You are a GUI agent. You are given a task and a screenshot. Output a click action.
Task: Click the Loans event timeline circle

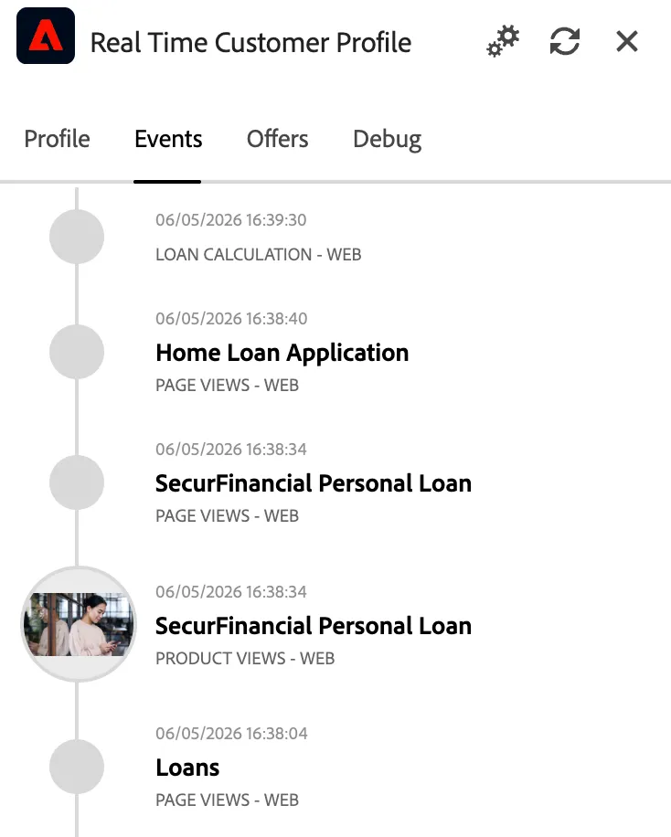pos(77,767)
